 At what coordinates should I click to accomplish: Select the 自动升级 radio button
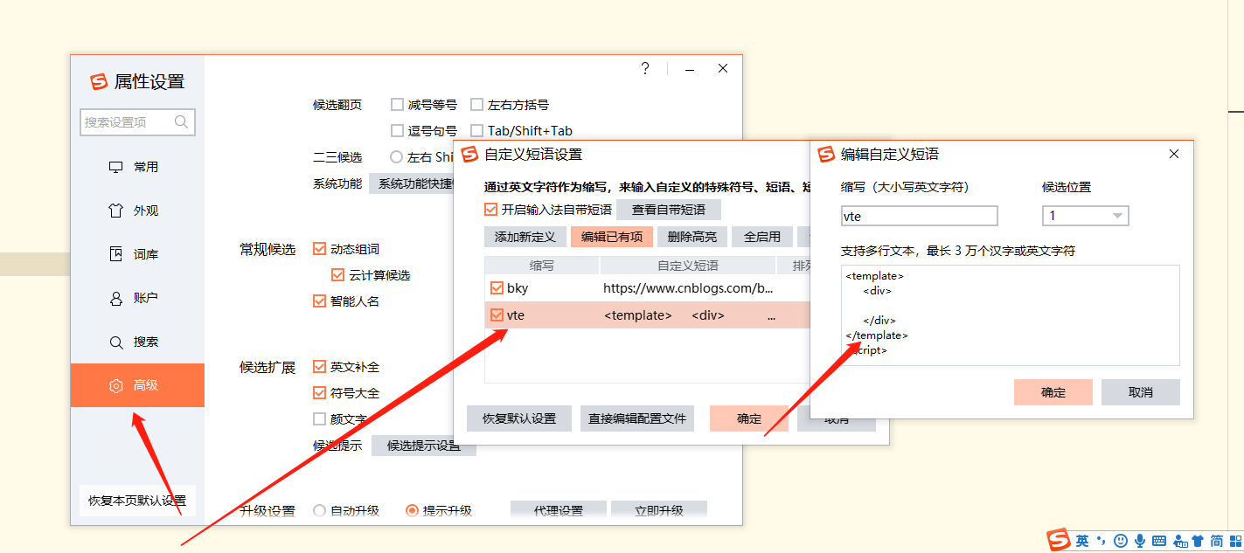coord(319,511)
